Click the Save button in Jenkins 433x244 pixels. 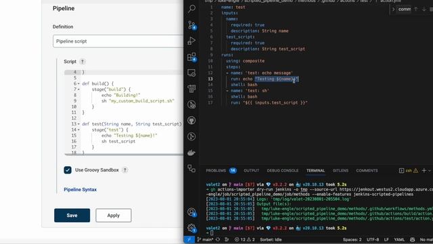(x=72, y=216)
